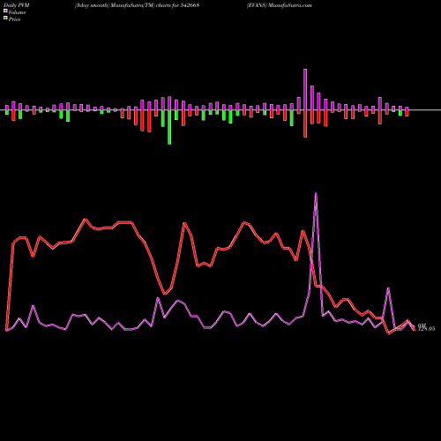Click the tallest magenta volume bar

[x=305, y=89]
